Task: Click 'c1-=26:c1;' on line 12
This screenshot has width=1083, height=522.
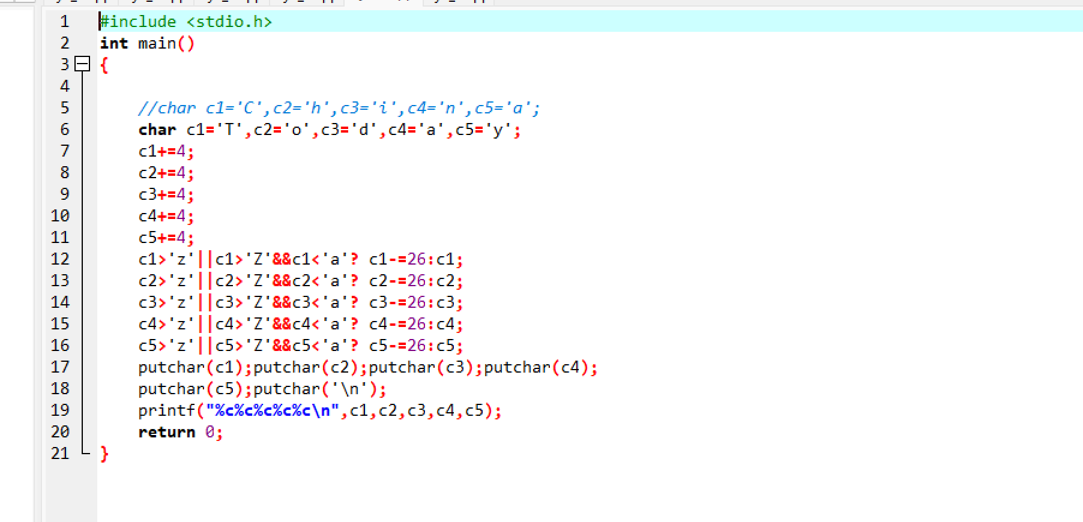Action: tap(416, 259)
